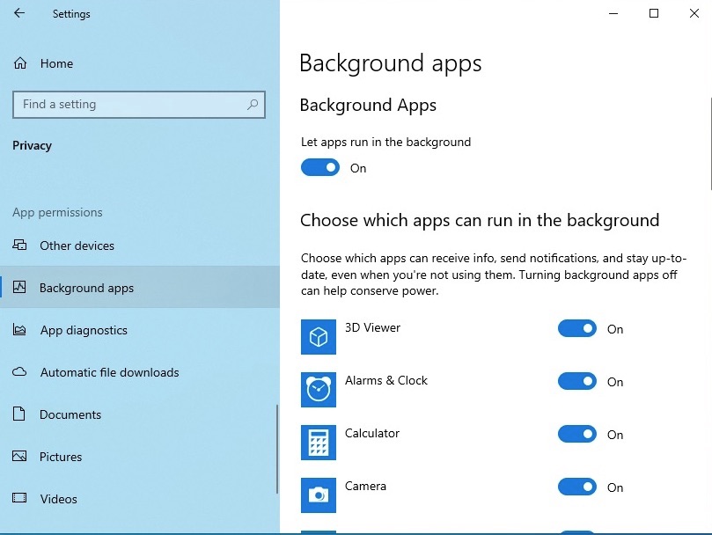The image size is (712, 535).
Task: Click the Documents page icon
Action: tap(19, 414)
